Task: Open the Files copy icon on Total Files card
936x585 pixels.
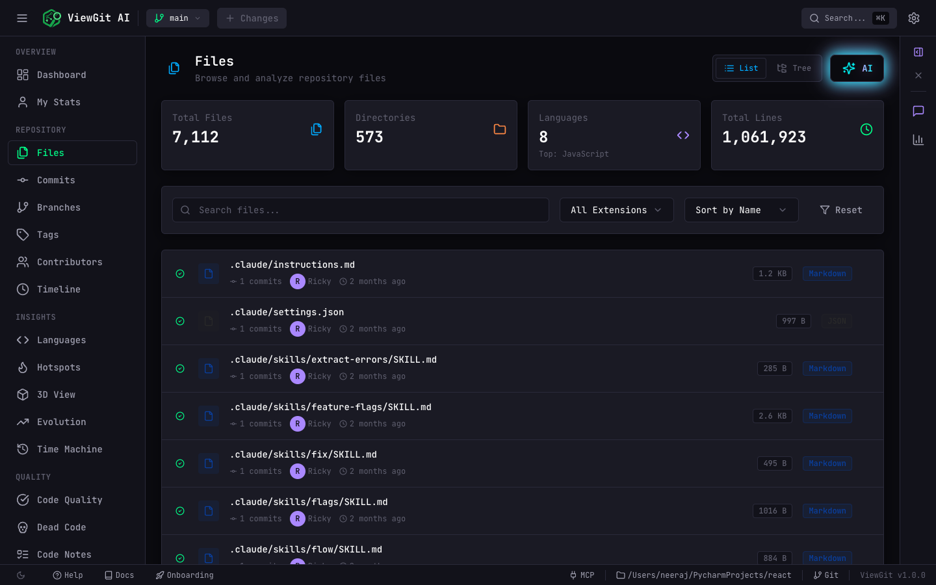Action: tap(317, 129)
